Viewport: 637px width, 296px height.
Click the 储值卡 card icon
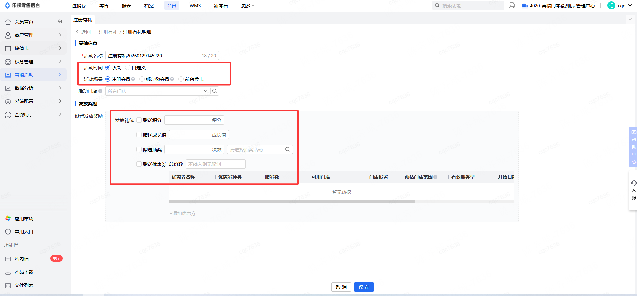click(8, 48)
